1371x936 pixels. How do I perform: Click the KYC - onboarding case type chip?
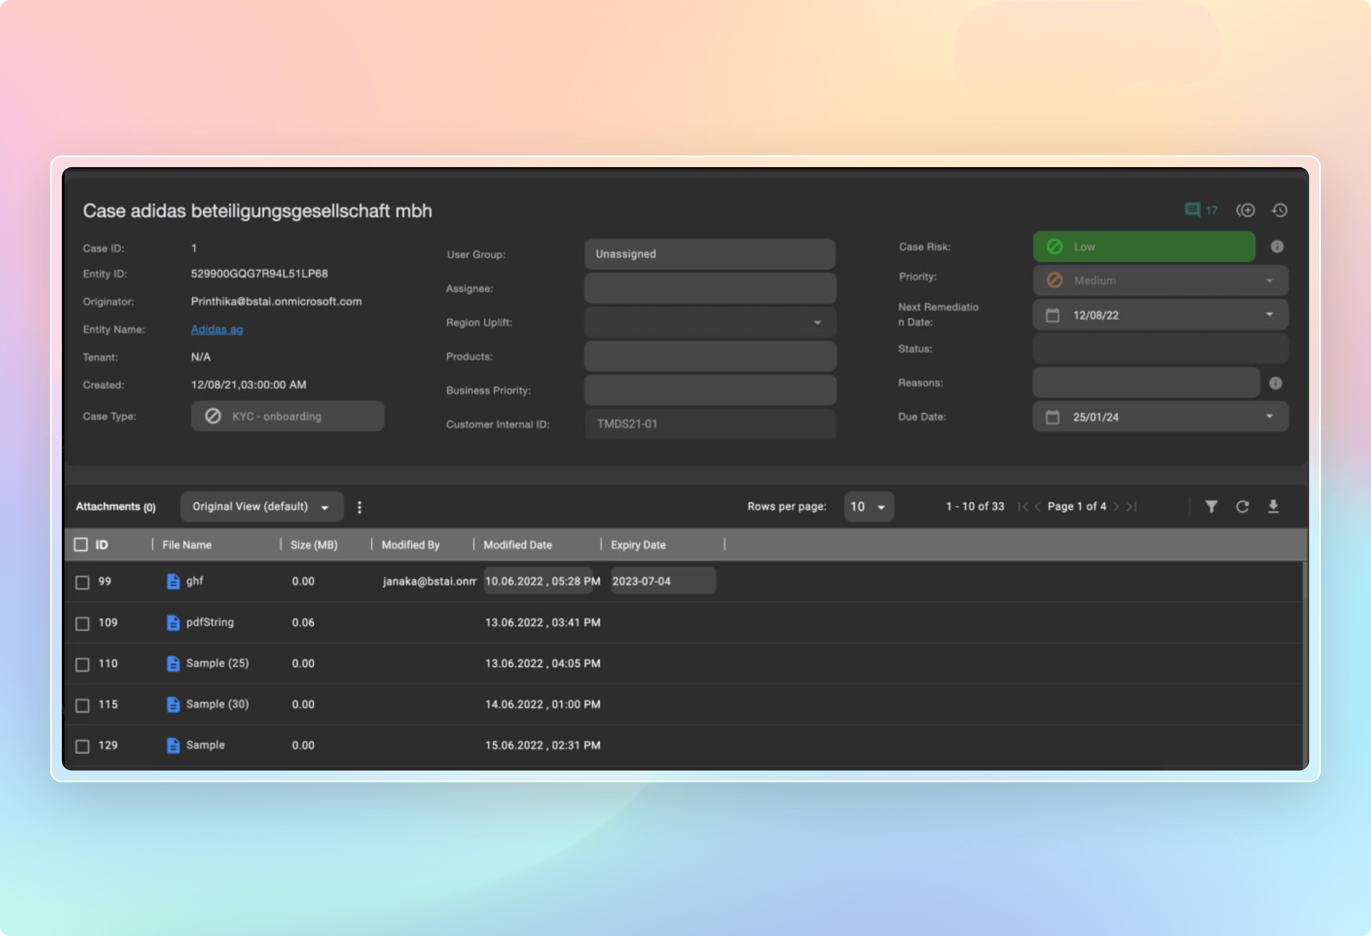(x=287, y=416)
